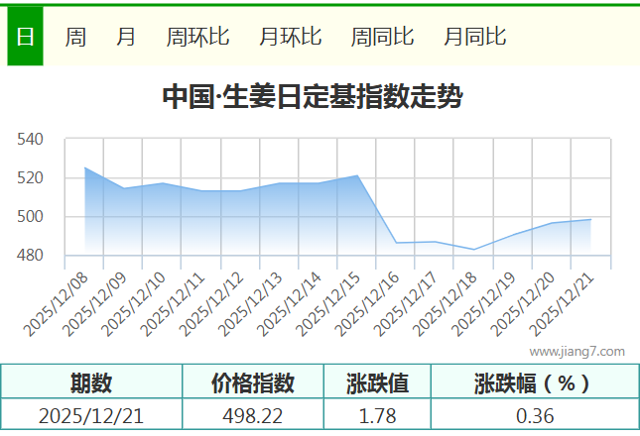Open the www.jiang7.com watermark link
The image size is (640, 436).
[x=577, y=351]
